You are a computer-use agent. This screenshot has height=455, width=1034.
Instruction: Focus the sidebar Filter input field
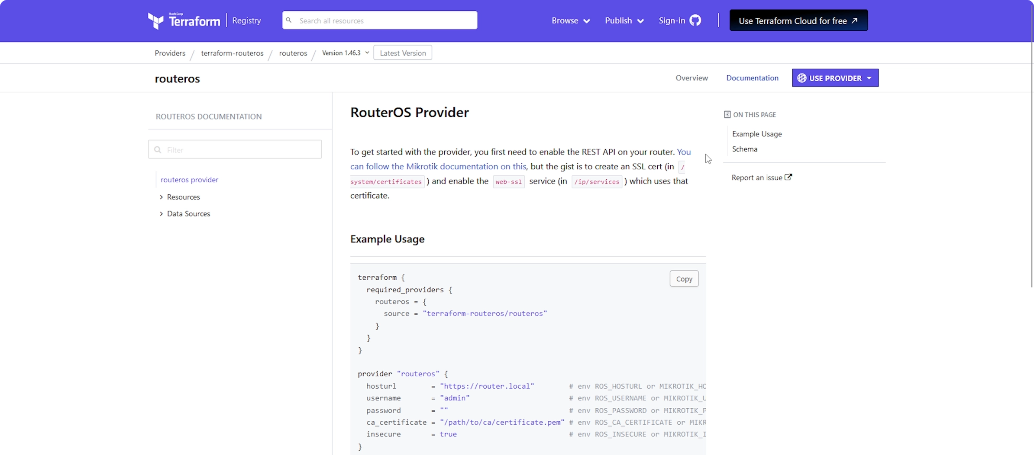(x=240, y=150)
